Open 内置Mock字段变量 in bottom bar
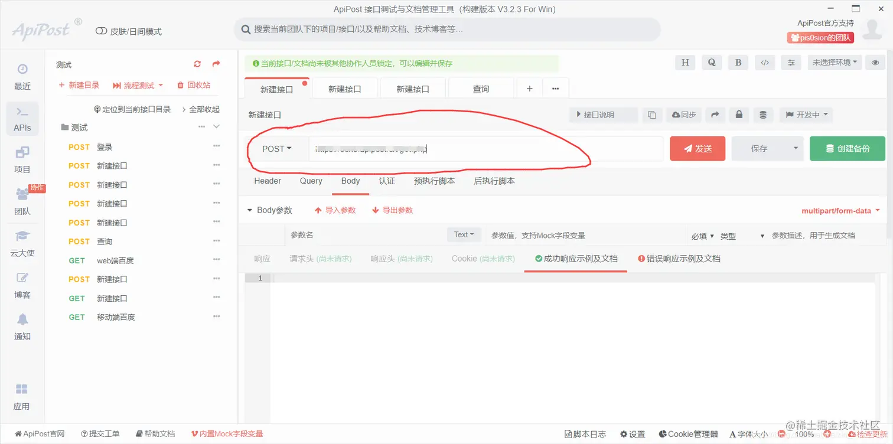 click(227, 434)
